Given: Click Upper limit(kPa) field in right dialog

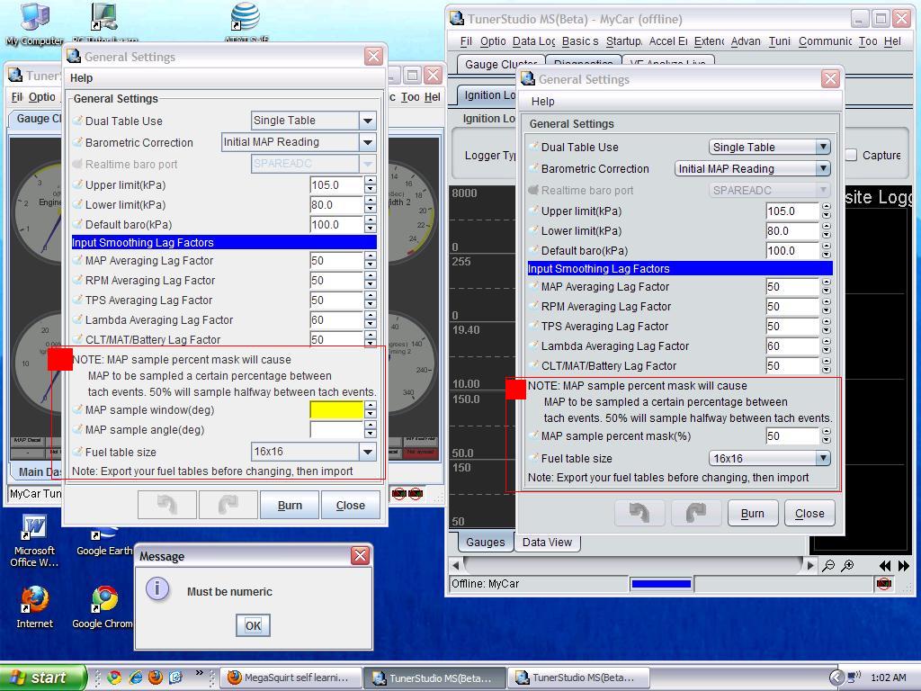Looking at the screenshot, I should (x=792, y=211).
